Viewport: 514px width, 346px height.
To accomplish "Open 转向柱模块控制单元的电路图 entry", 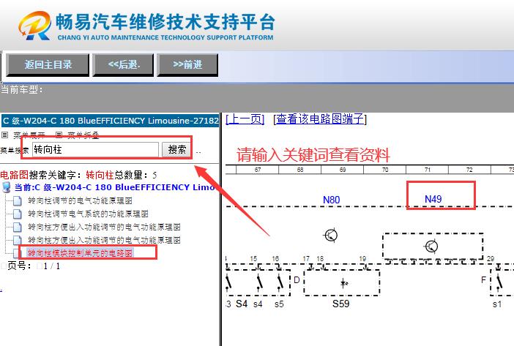I will coord(80,253).
